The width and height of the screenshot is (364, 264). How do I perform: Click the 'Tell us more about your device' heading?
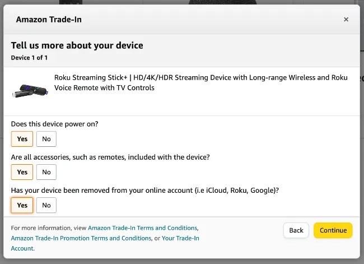click(77, 45)
